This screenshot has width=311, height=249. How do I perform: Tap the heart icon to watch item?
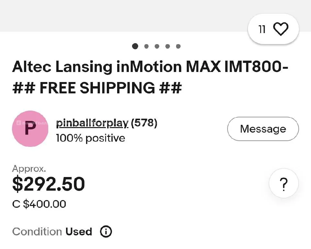point(281,30)
